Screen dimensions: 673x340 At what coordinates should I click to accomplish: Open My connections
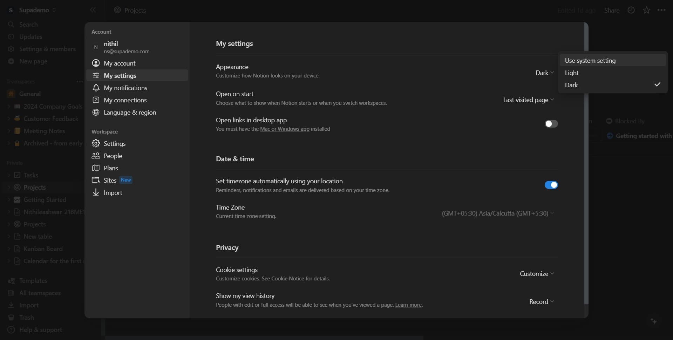pyautogui.click(x=125, y=100)
